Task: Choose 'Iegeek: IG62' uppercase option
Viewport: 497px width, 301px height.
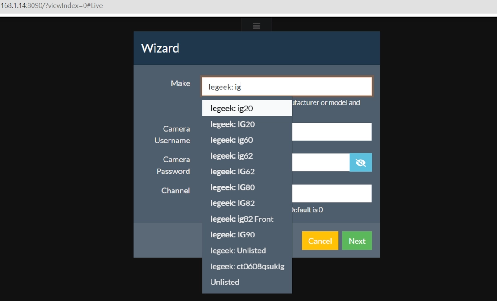Action: click(247, 171)
